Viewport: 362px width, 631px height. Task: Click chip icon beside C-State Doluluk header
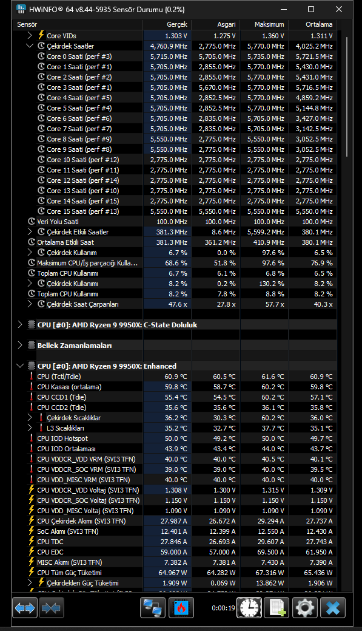[x=32, y=325]
